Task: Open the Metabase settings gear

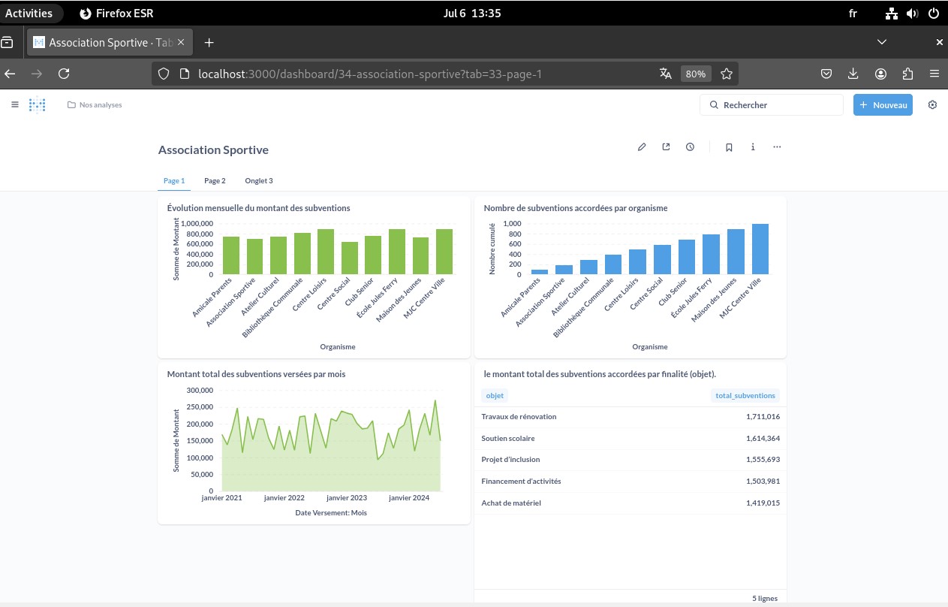Action: 932,105
